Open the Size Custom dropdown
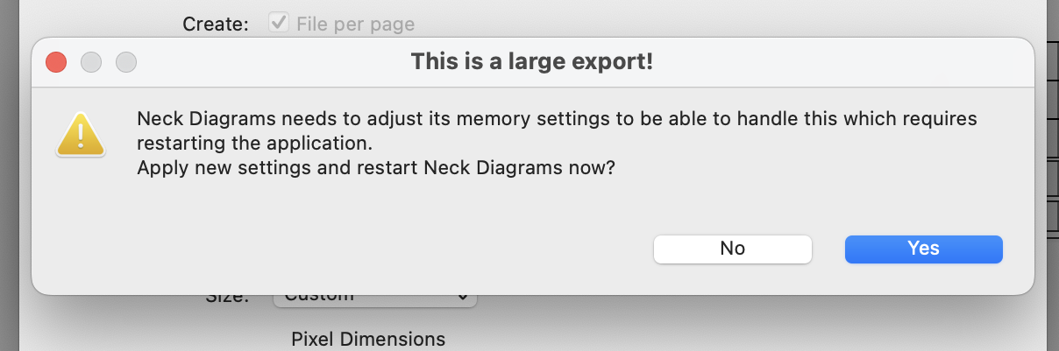The height and width of the screenshot is (351, 1059). click(375, 297)
